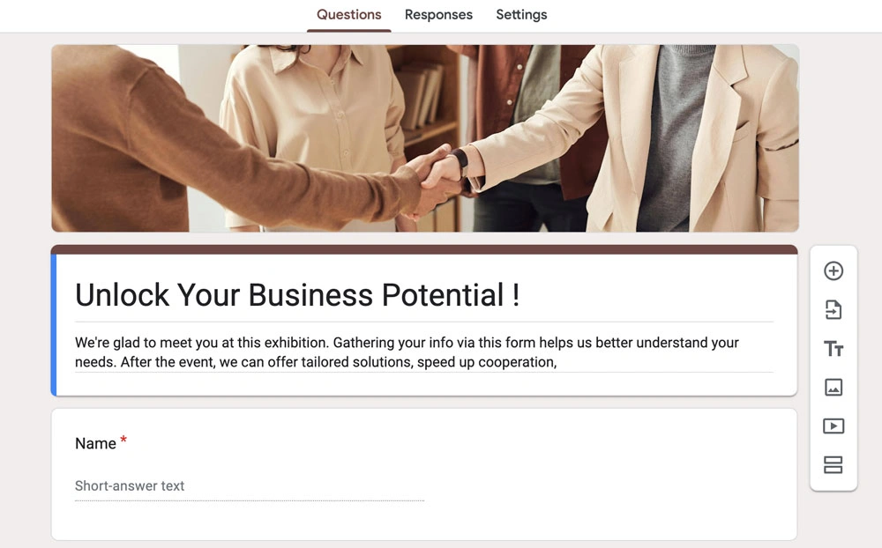Click the red required asterisk beside Name

pos(123,440)
